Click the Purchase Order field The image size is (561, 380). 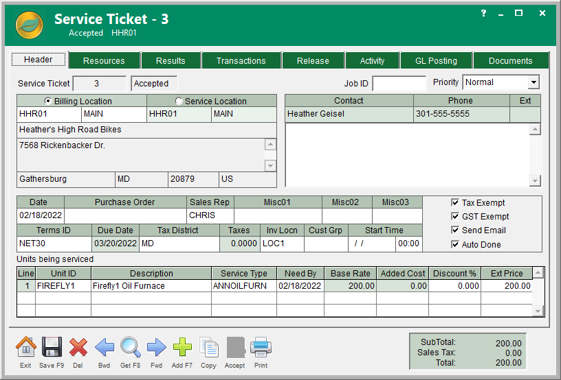pyautogui.click(x=125, y=215)
